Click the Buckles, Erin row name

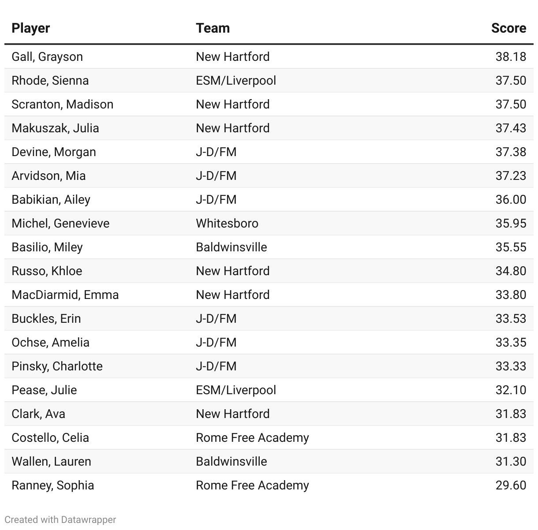[x=46, y=319]
